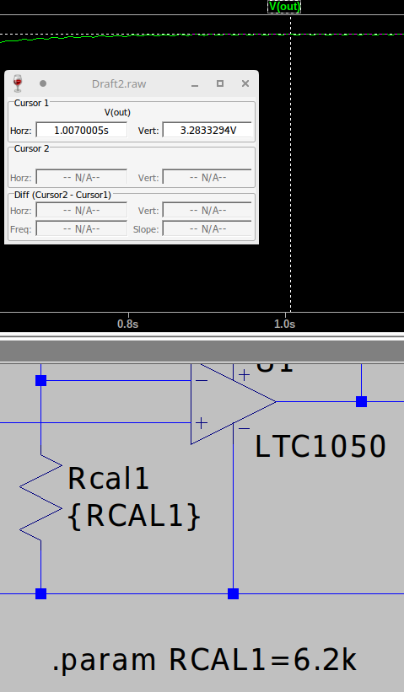Minimize the Draft2.raw cursor window
Screen dimensions: 404x692
click(x=195, y=83)
